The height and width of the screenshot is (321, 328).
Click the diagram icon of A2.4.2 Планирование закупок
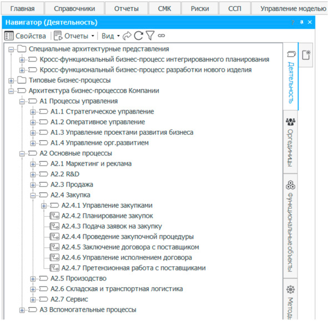(54, 216)
